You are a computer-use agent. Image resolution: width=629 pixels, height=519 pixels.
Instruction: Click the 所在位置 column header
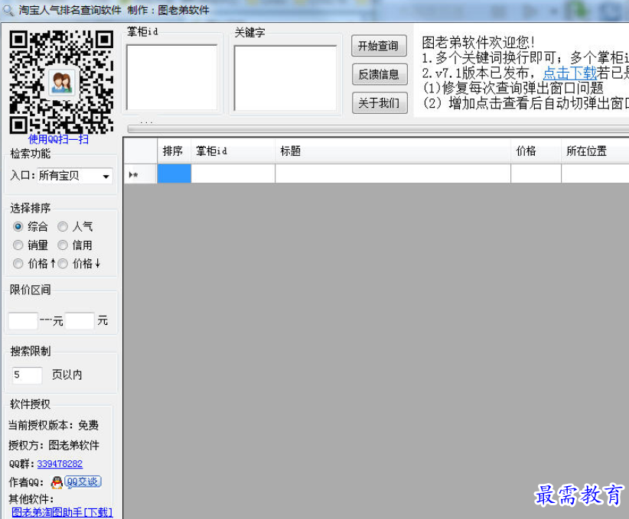point(595,151)
